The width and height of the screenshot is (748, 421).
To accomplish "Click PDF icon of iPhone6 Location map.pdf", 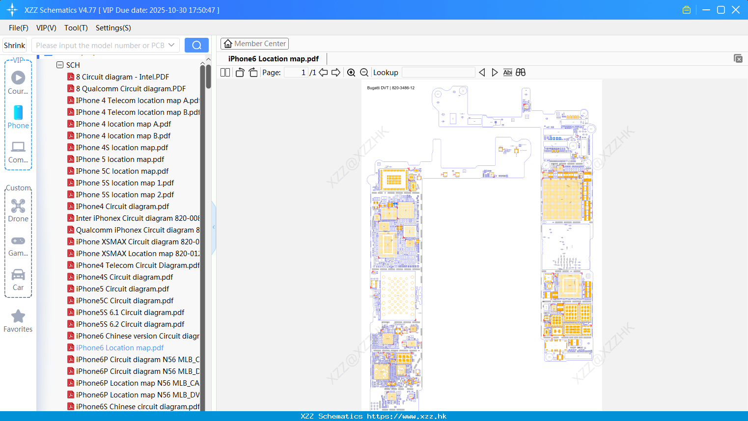I will [71, 347].
